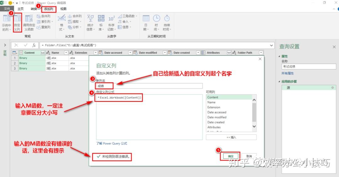Select Name in available columns list
The image size is (339, 177).
point(229,102)
